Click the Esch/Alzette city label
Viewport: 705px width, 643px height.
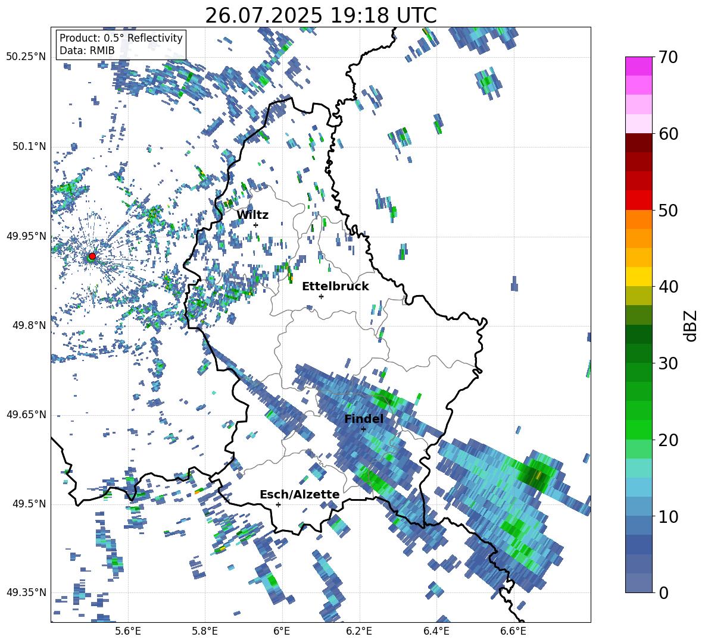coord(300,494)
